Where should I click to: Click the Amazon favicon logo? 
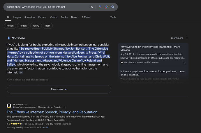[9, 106]
